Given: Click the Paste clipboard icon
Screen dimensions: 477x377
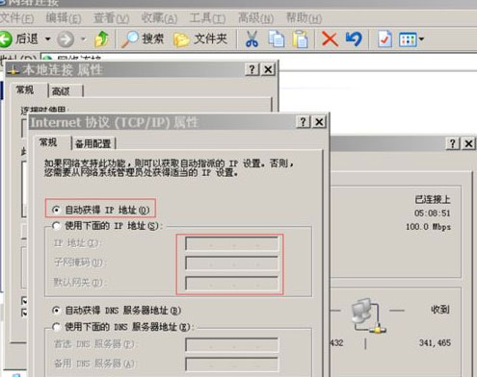Looking at the screenshot, I should tap(300, 39).
